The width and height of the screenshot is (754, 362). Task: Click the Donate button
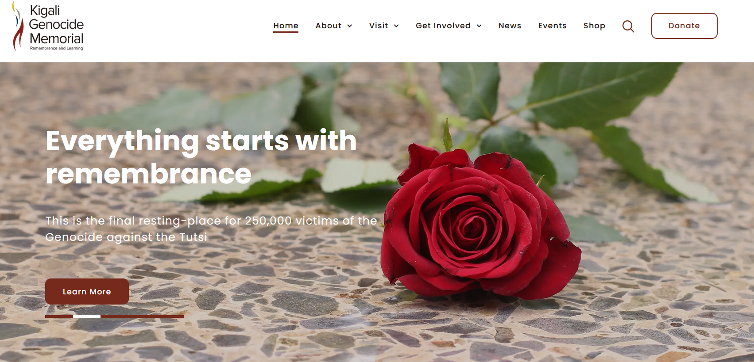(684, 26)
